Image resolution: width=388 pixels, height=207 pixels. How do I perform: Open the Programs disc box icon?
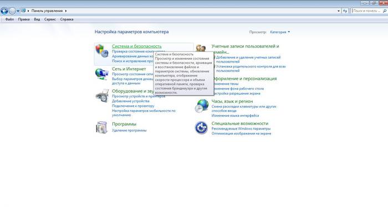[x=101, y=127]
